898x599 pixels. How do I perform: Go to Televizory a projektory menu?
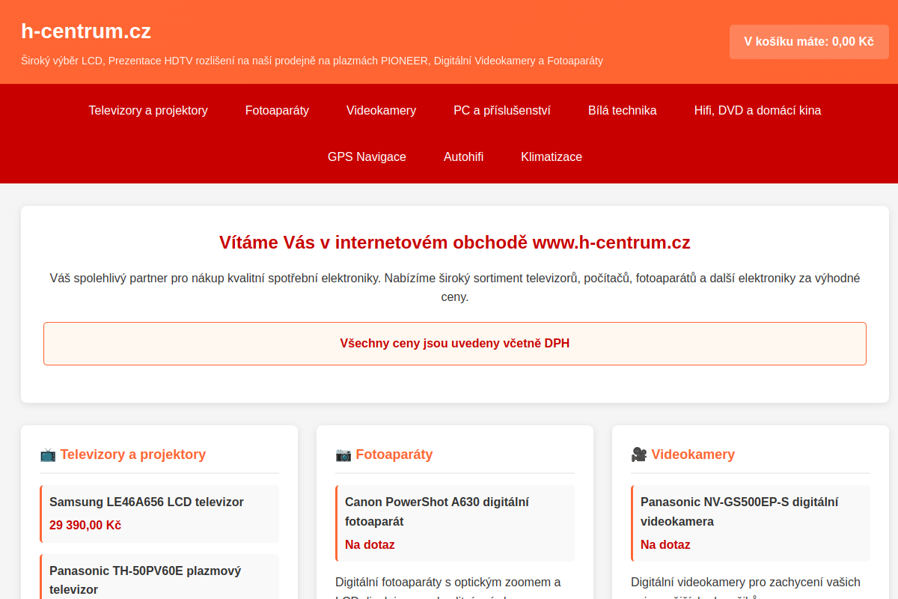[x=148, y=111]
